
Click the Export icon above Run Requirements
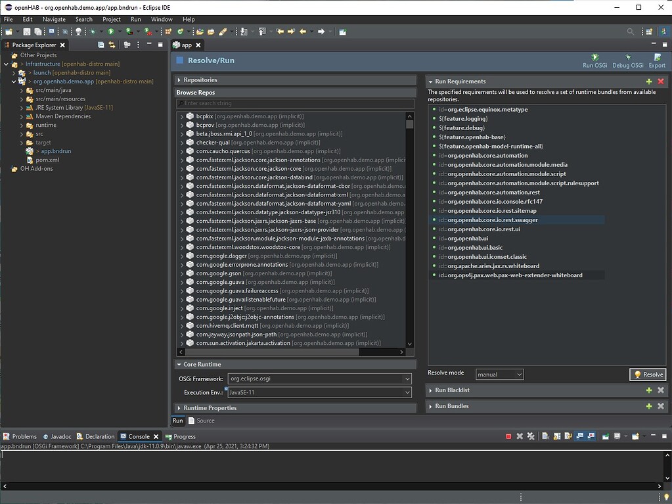[x=656, y=61]
